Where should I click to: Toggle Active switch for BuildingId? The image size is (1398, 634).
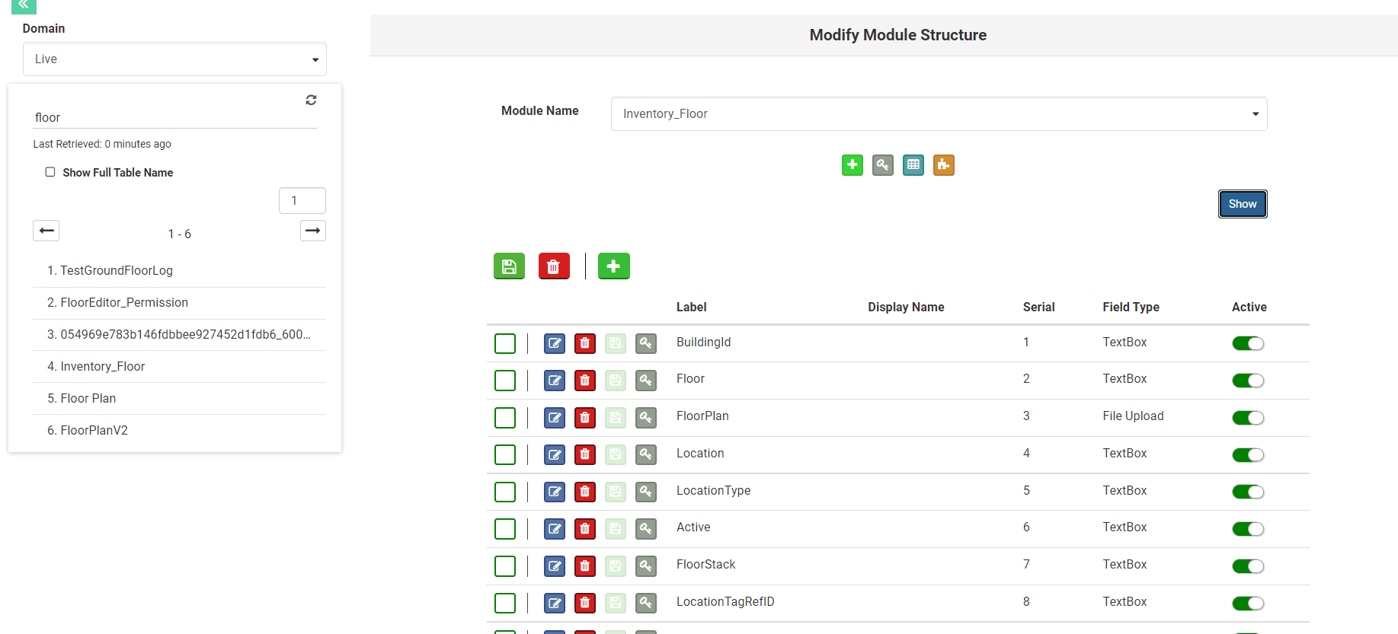click(x=1248, y=343)
